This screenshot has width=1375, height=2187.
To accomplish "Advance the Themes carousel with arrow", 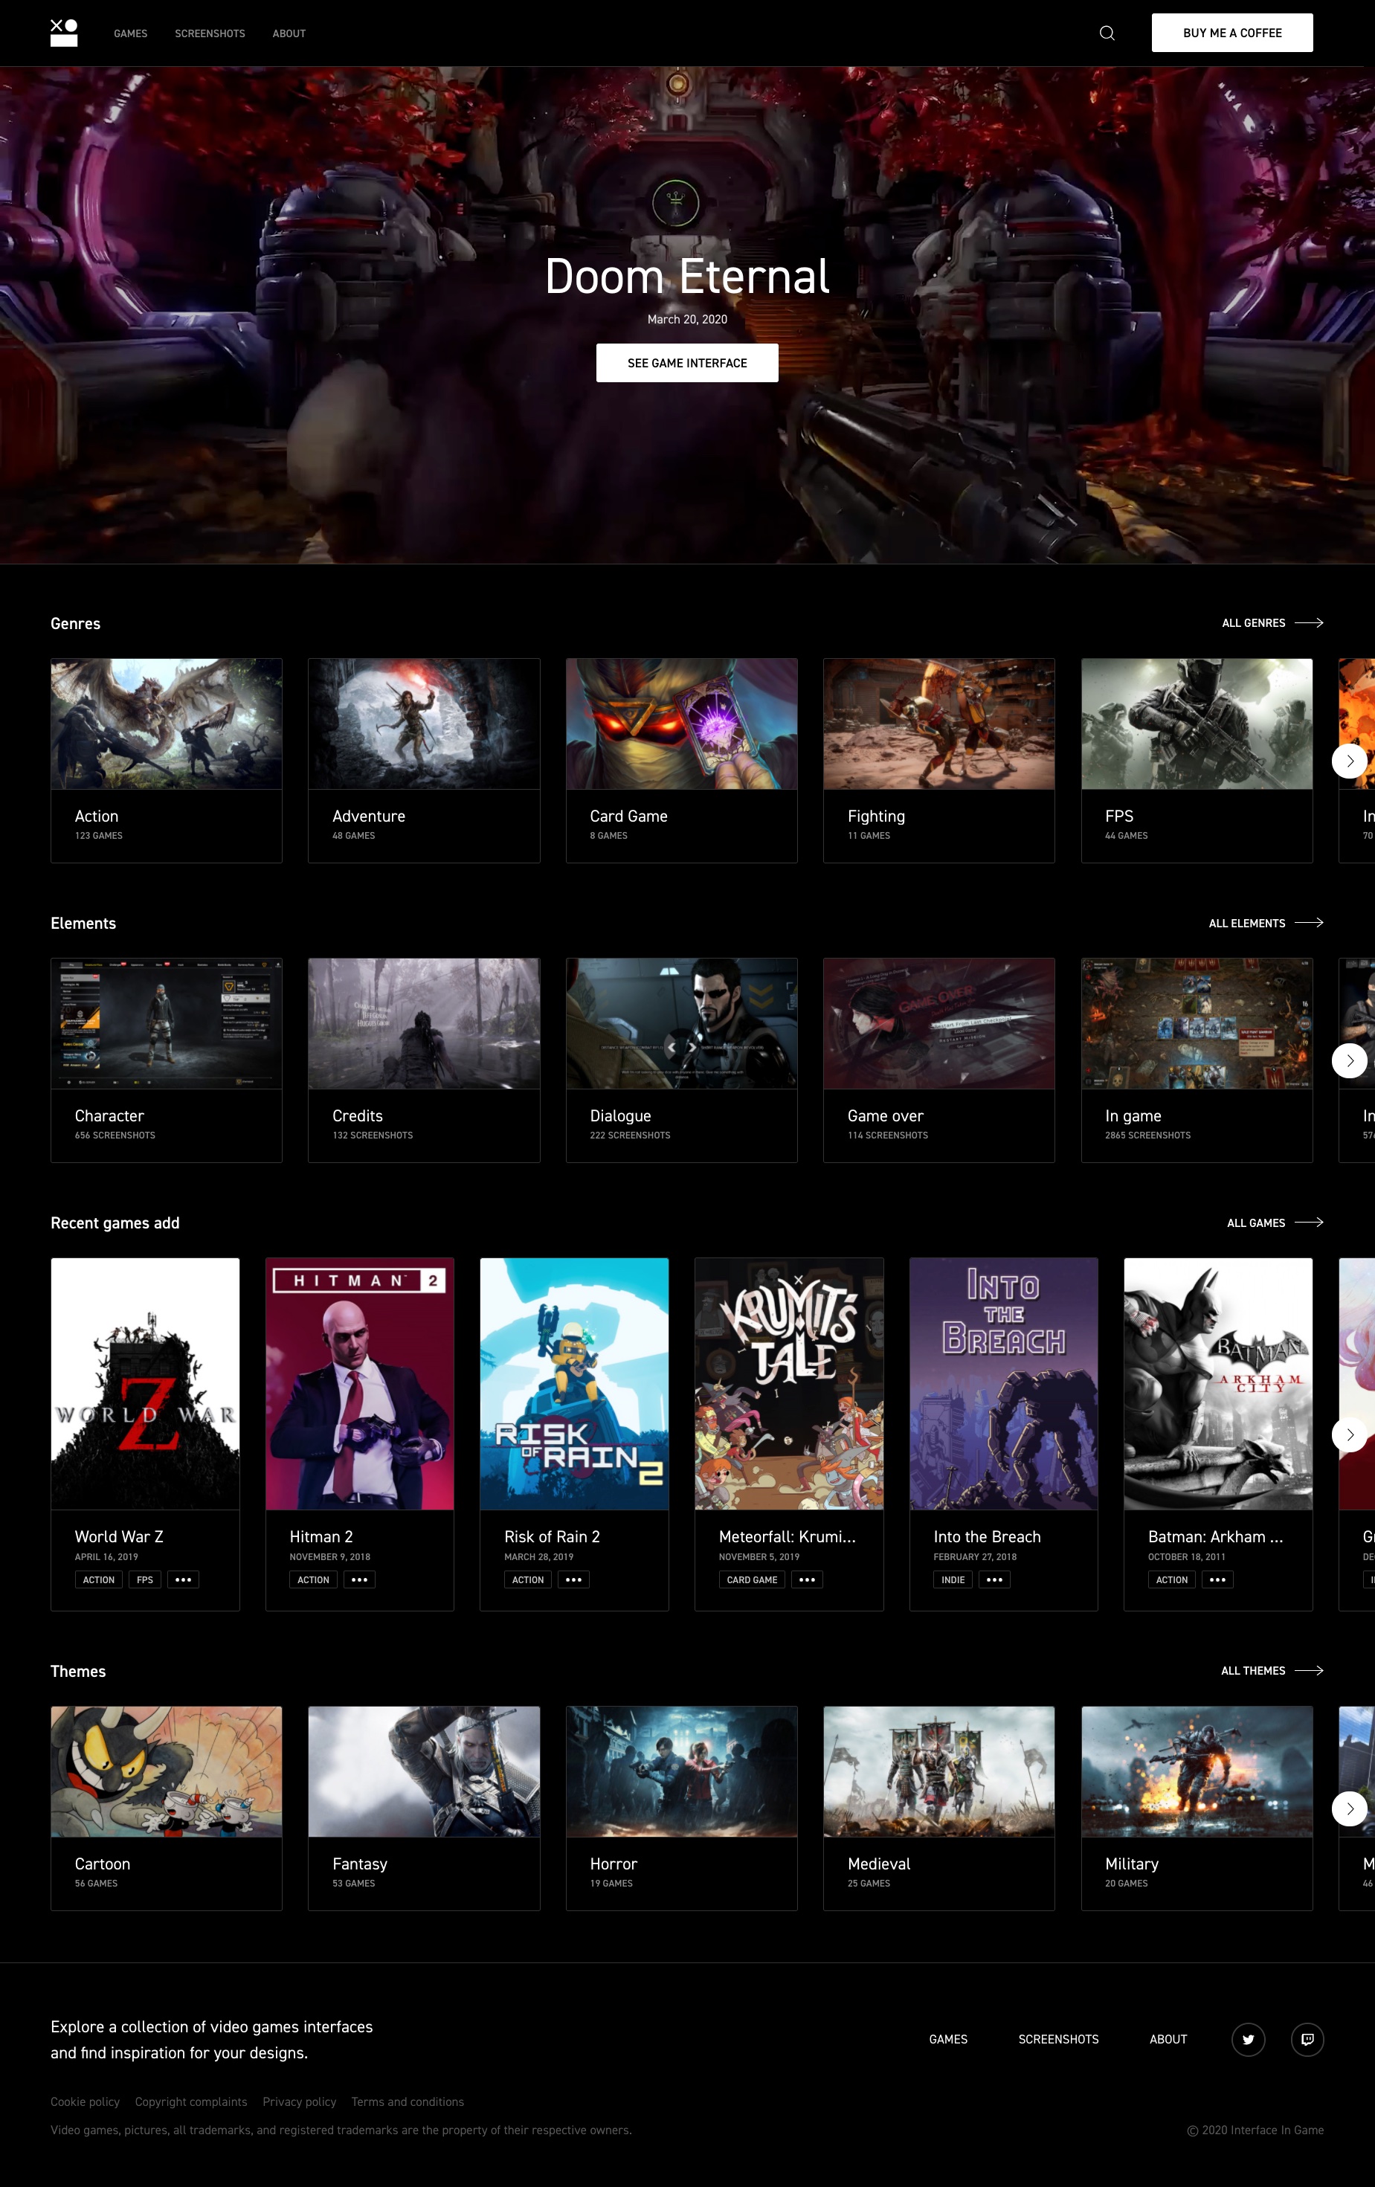I will [x=1350, y=1808].
